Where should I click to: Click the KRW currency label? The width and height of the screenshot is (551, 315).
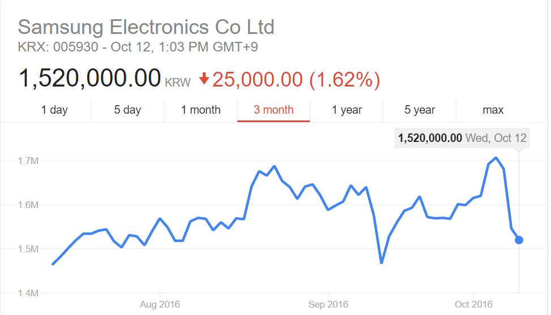pyautogui.click(x=177, y=83)
